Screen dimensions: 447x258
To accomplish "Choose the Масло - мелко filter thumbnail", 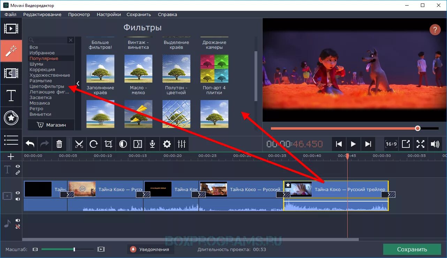I will pyautogui.click(x=138, y=69).
